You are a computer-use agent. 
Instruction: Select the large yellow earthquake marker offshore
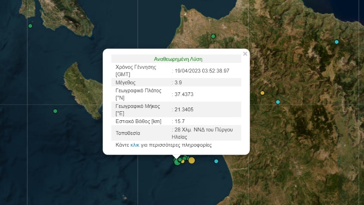191,160
